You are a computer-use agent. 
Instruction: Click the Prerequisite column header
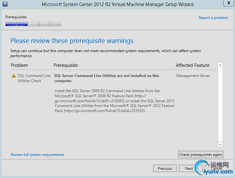pos(66,65)
